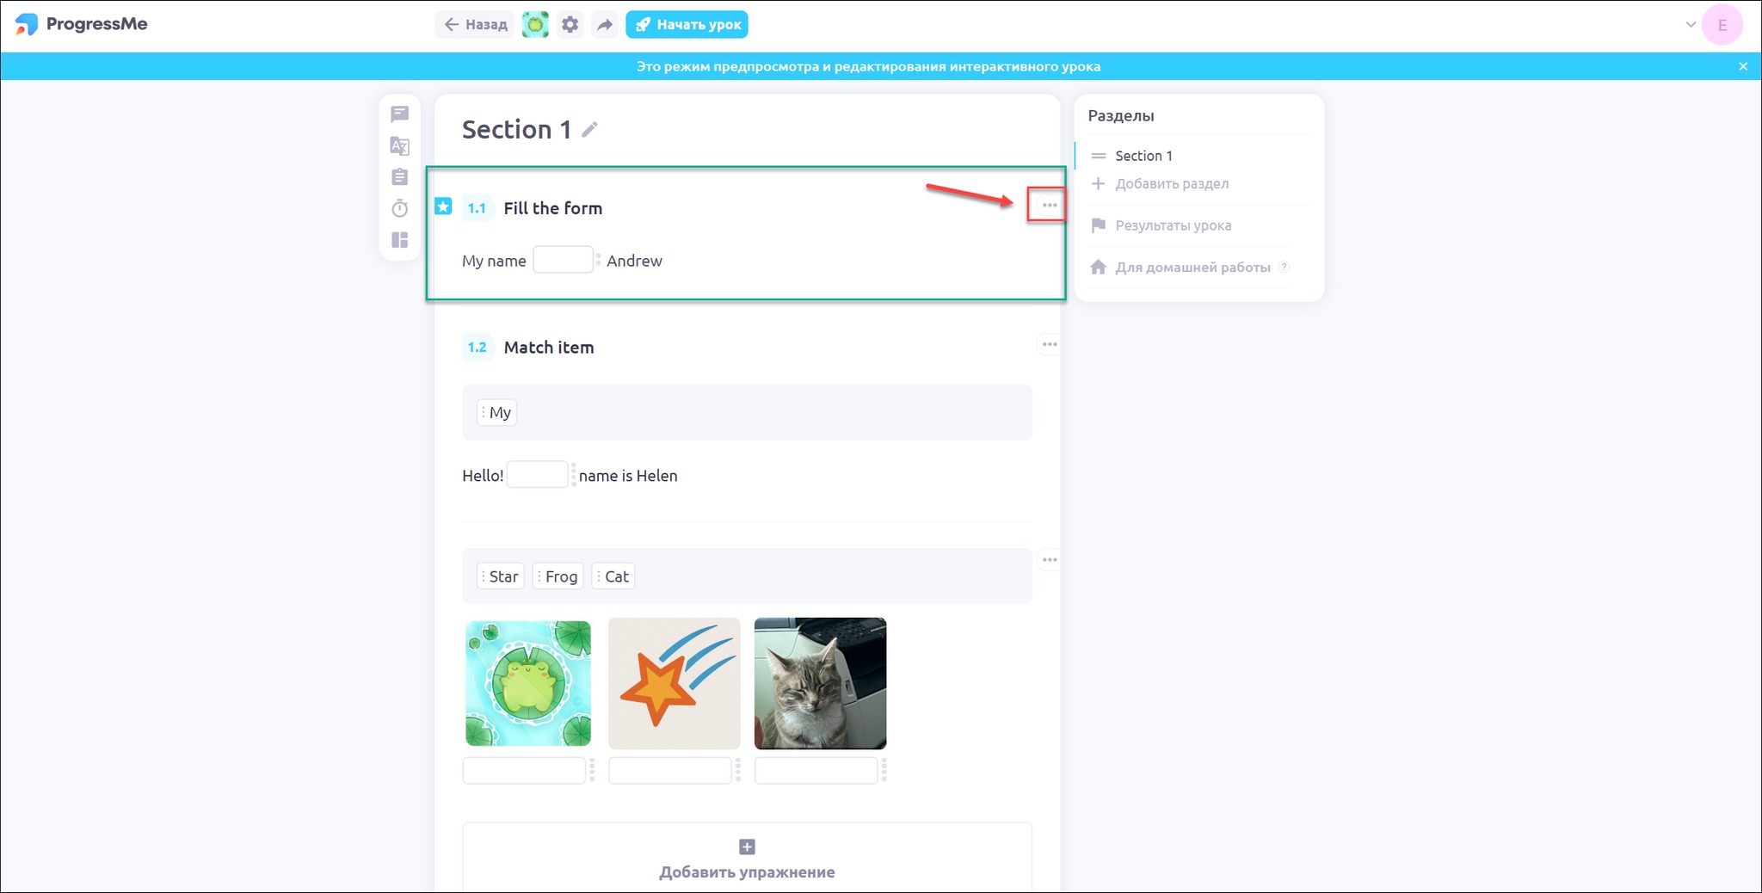Click the Разделы panel heading

(1121, 116)
